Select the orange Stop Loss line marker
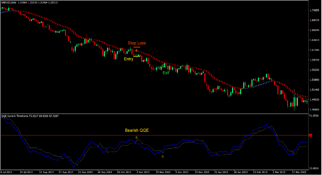Image resolution: width=322 pixels, height=175 pixels. 137,47
